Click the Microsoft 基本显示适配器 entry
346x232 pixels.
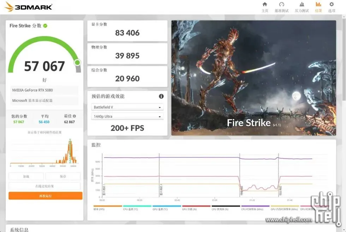click(44, 100)
